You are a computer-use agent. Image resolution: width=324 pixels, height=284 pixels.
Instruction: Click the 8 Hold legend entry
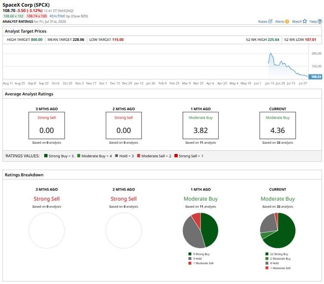[x=272, y=263]
